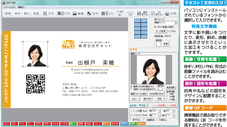Click the 画像書き出し image export icon
The height and width of the screenshot is (127, 227).
coord(143,13)
